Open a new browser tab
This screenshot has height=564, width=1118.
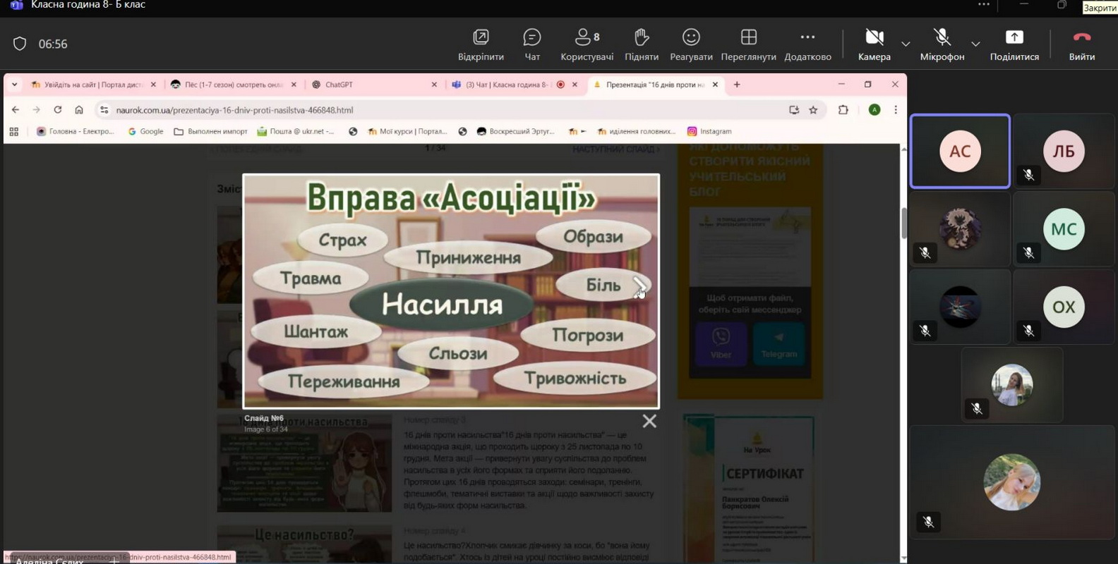click(737, 85)
